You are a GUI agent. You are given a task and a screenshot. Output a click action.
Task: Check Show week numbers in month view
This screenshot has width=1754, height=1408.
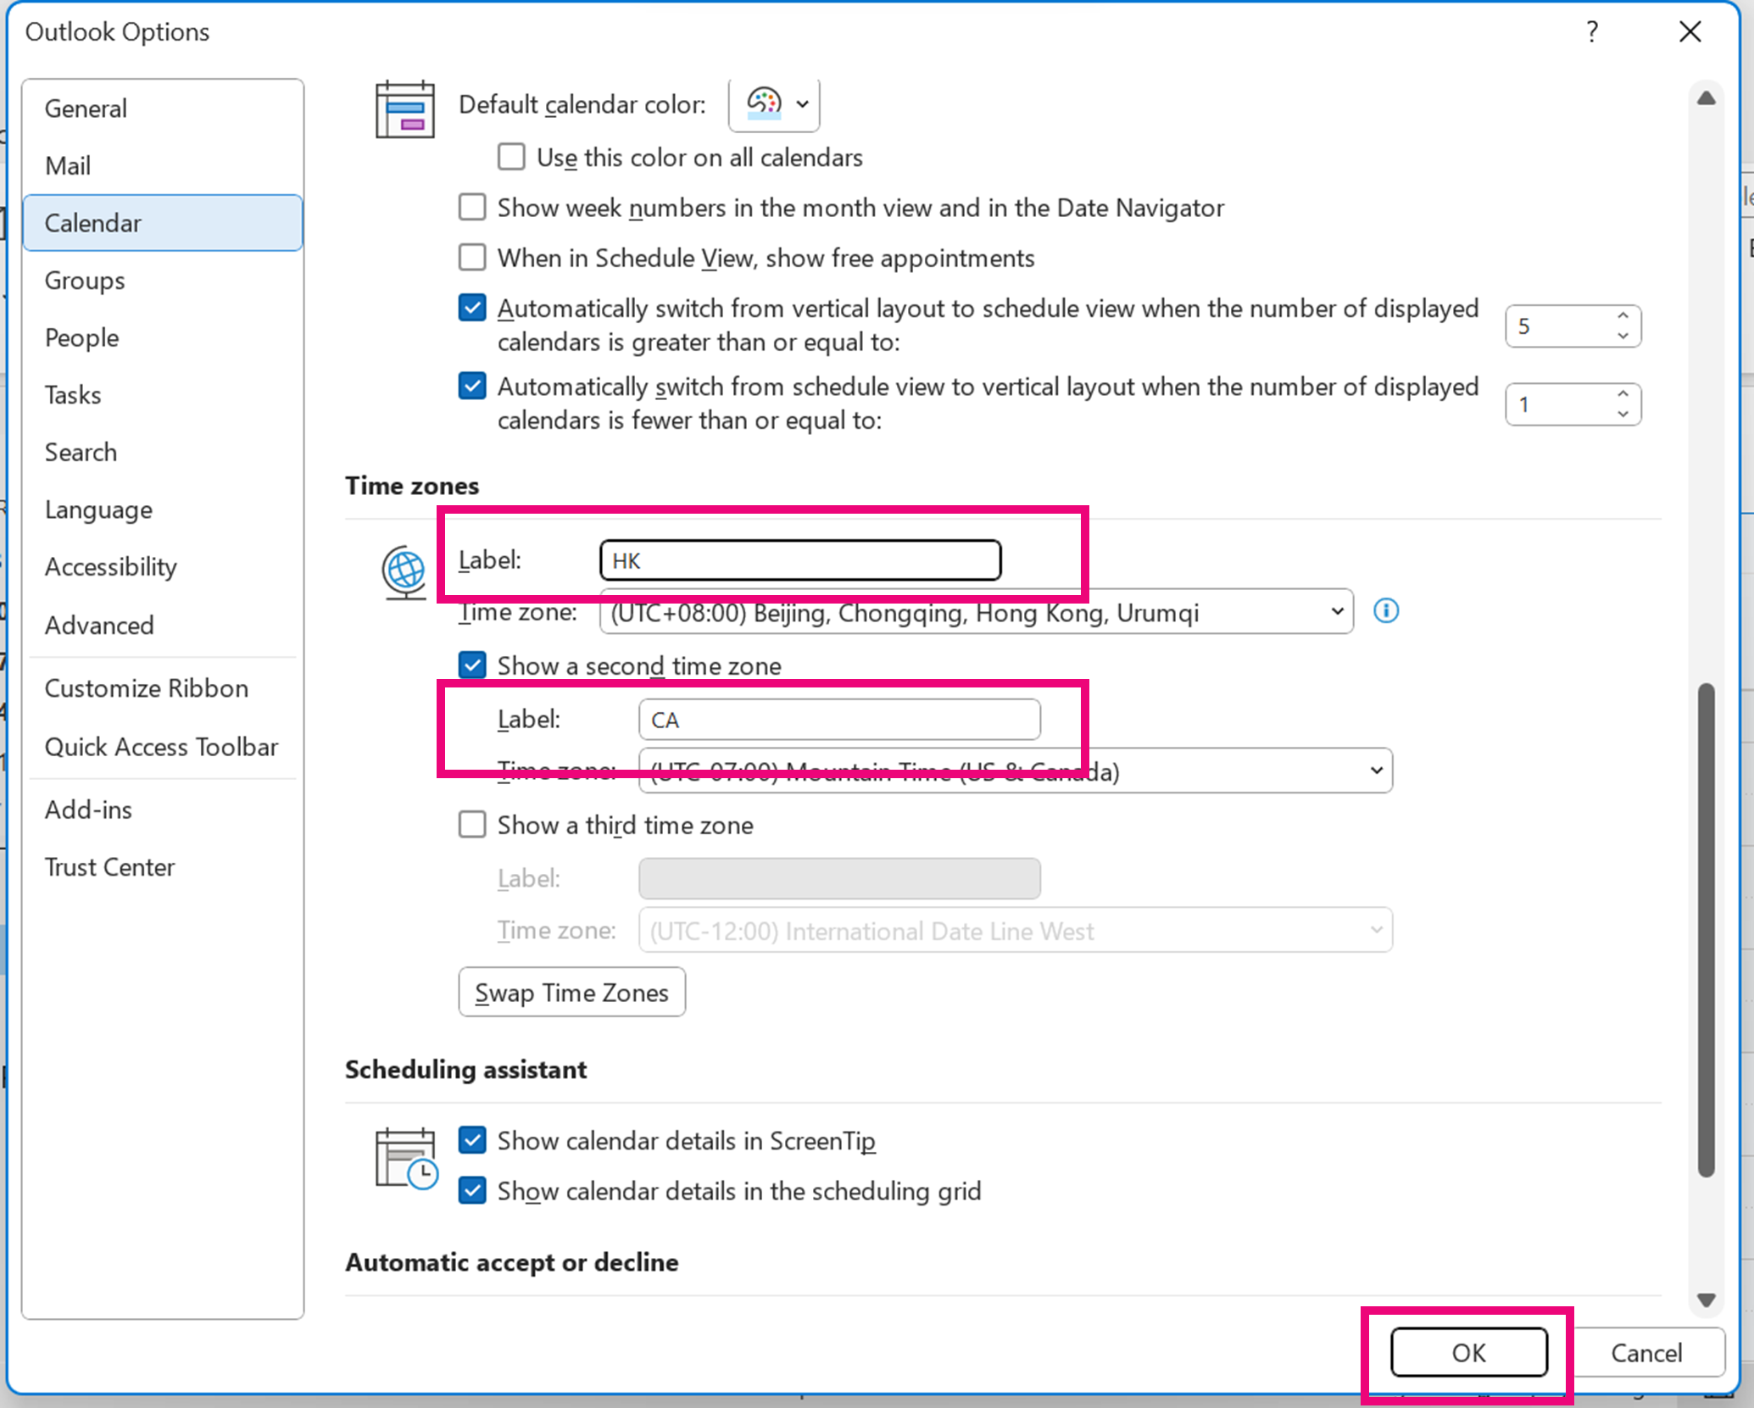coord(472,208)
